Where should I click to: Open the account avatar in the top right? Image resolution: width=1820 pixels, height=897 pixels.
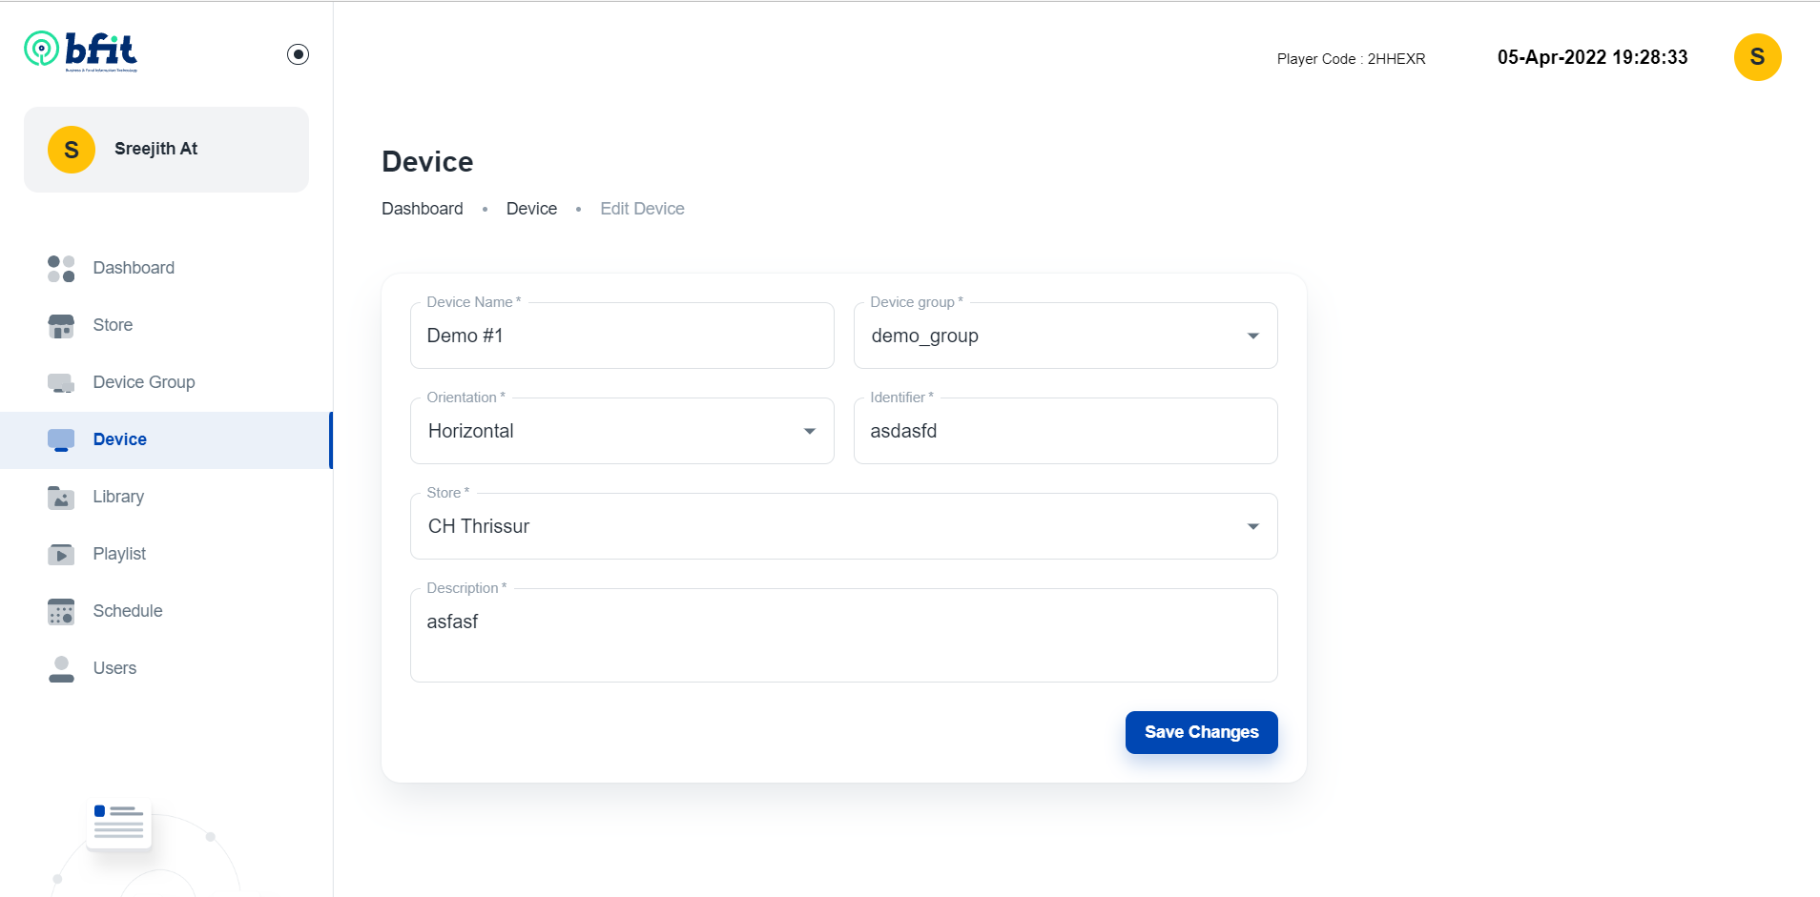1757,57
